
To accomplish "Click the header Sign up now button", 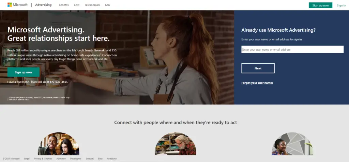I will (320, 5).
